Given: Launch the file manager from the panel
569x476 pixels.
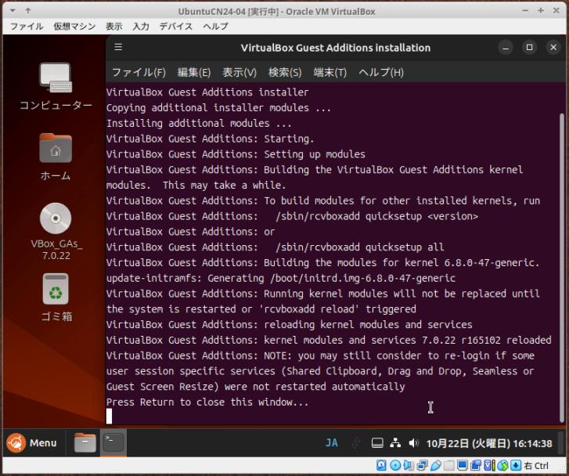Looking at the screenshot, I should pyautogui.click(x=85, y=442).
